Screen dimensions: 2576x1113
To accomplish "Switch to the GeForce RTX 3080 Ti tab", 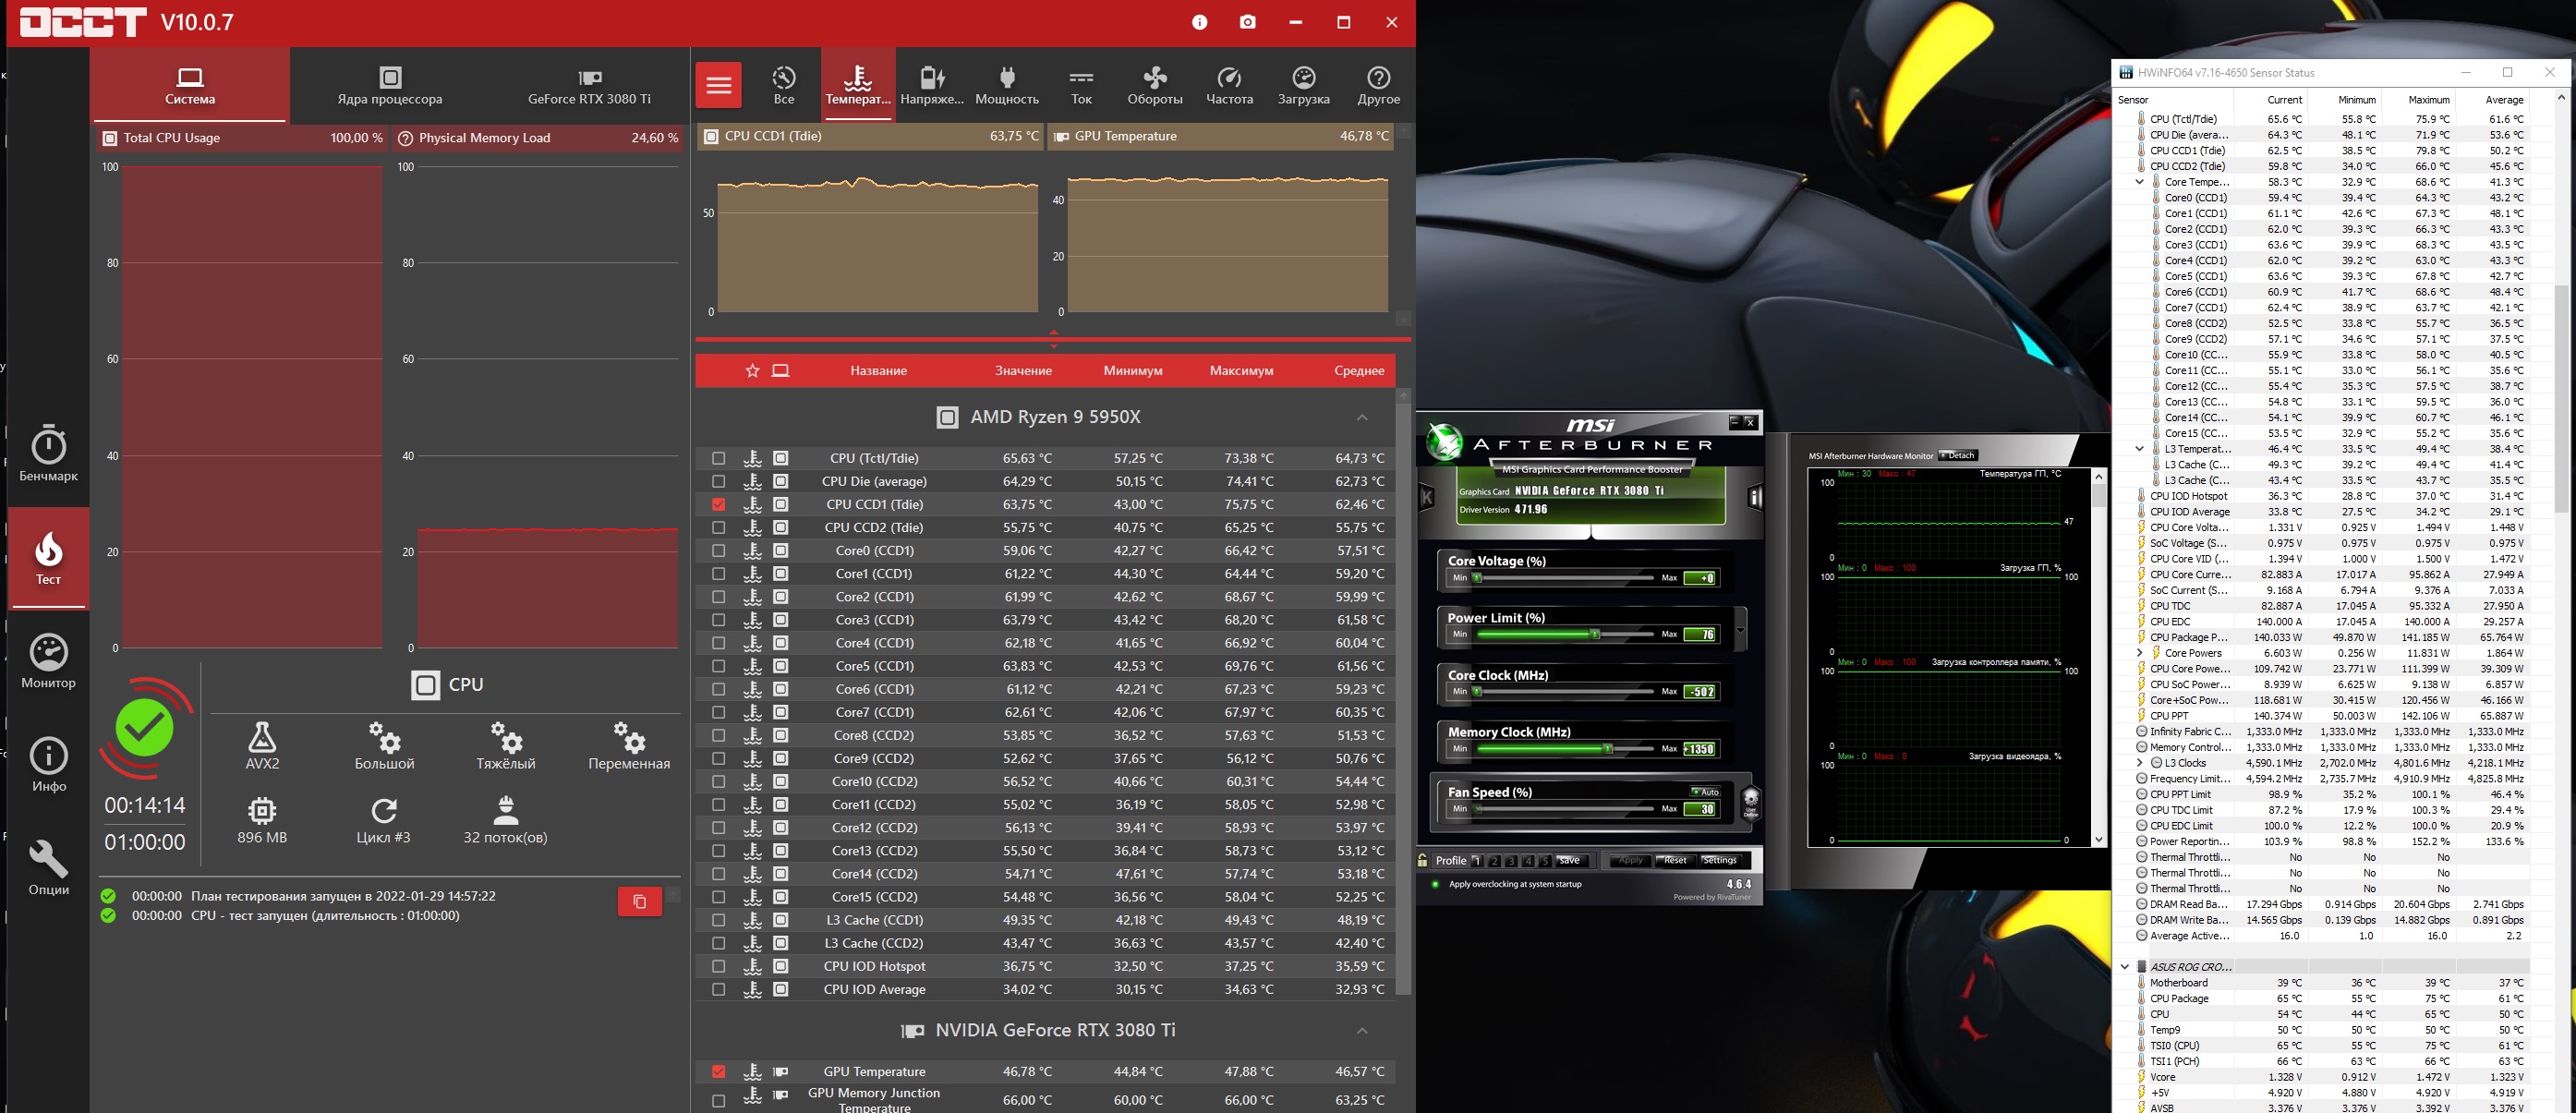I will pos(589,86).
